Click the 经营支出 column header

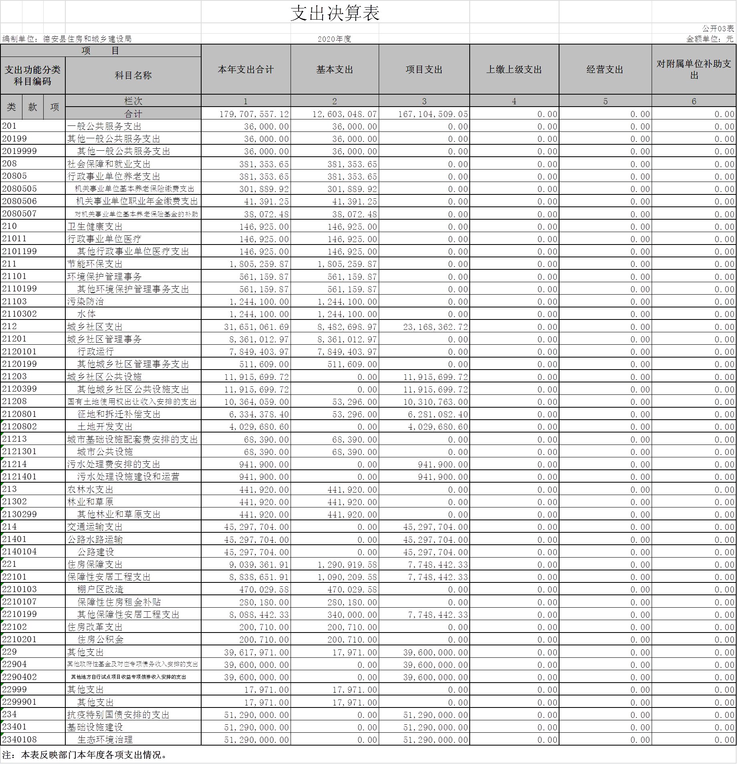click(x=605, y=69)
